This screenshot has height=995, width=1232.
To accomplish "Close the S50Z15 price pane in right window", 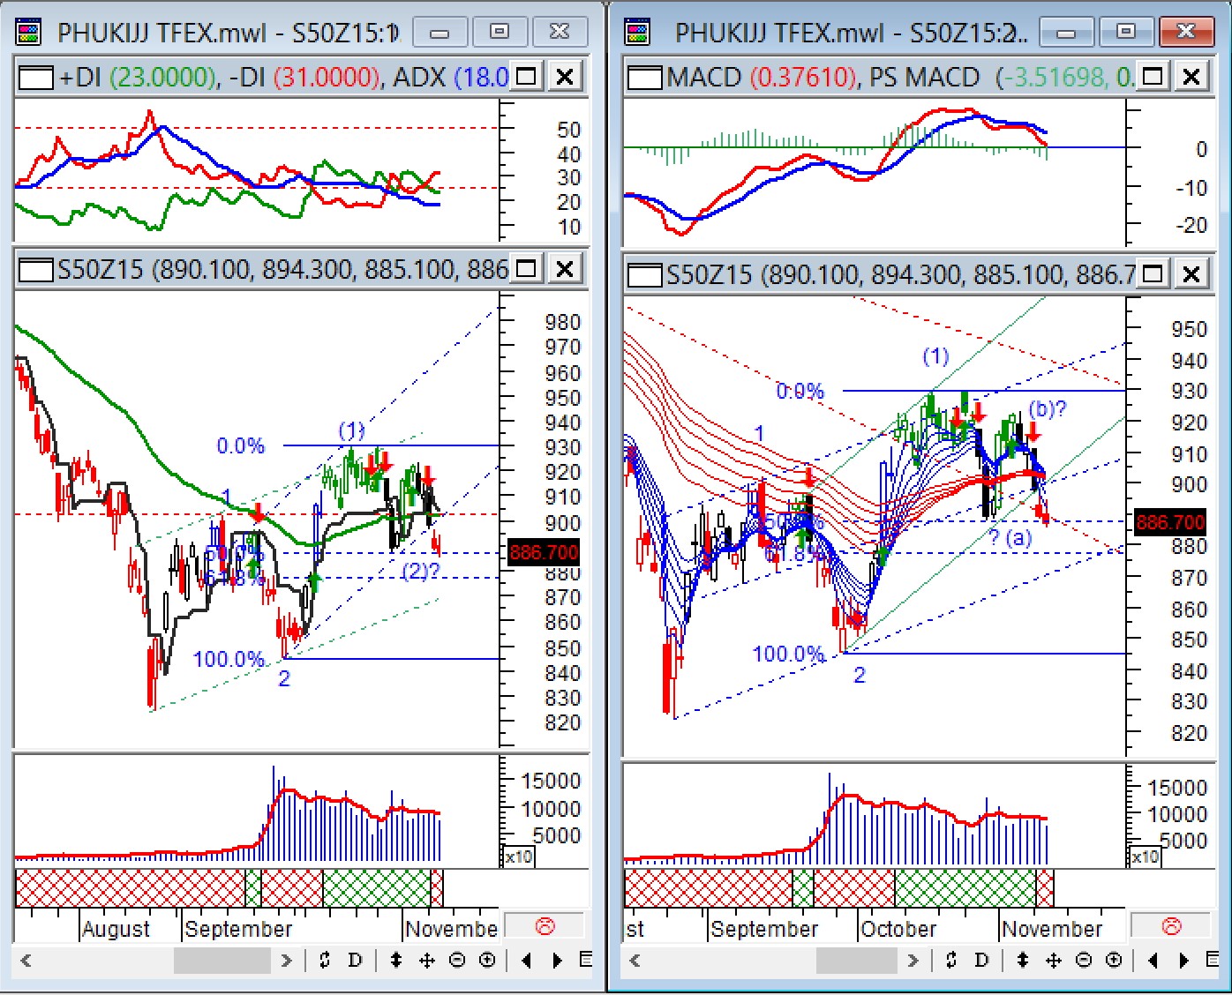I will pos(1191,274).
